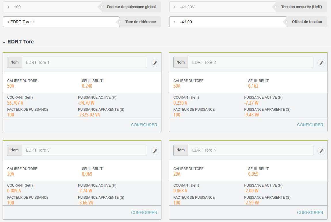Viewport: 331px width, 222px height.
Task: Click the wrench icon for EDRT Tore 3
Action: pyautogui.click(x=155, y=151)
